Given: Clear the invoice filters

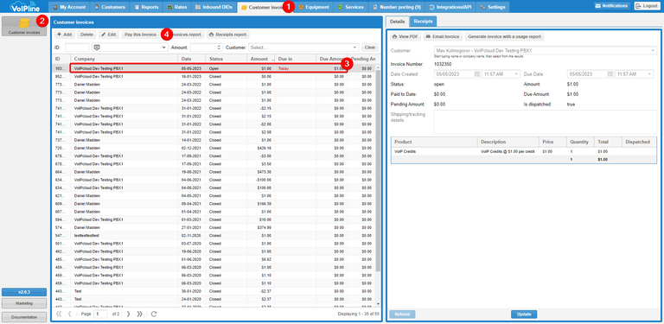Looking at the screenshot, I should (x=370, y=48).
